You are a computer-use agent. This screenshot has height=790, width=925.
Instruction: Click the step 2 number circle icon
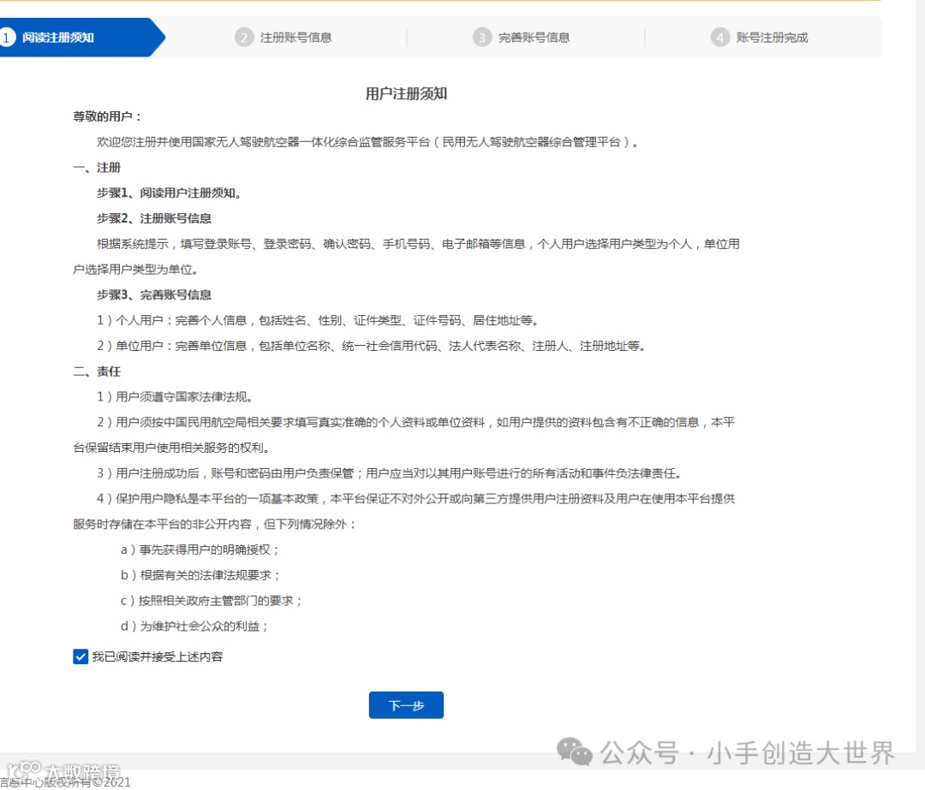pyautogui.click(x=244, y=38)
